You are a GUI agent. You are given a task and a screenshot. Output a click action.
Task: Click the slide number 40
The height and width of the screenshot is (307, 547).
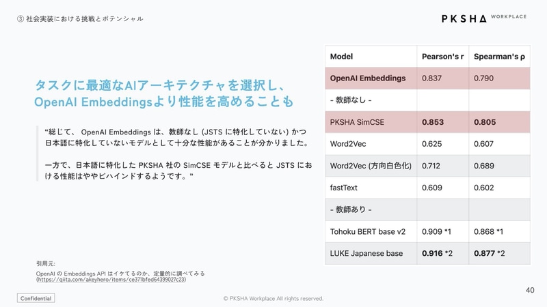[530, 290]
